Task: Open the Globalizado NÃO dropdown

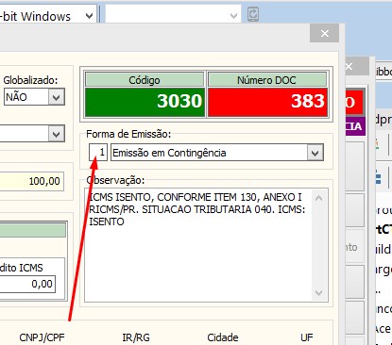Action: click(x=57, y=97)
